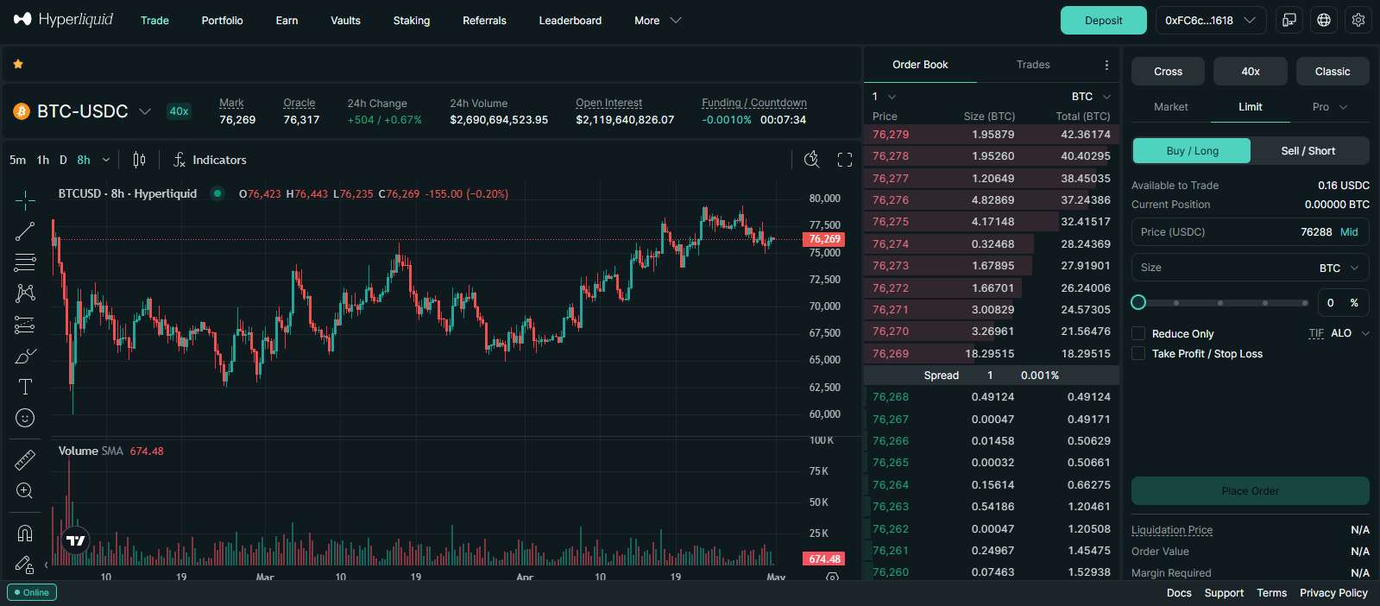This screenshot has height=606, width=1380.
Task: Toggle the green market status dot on chart
Action: pyautogui.click(x=217, y=193)
